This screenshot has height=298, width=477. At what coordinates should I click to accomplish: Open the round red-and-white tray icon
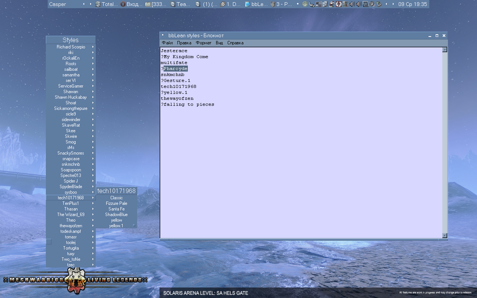click(339, 4)
